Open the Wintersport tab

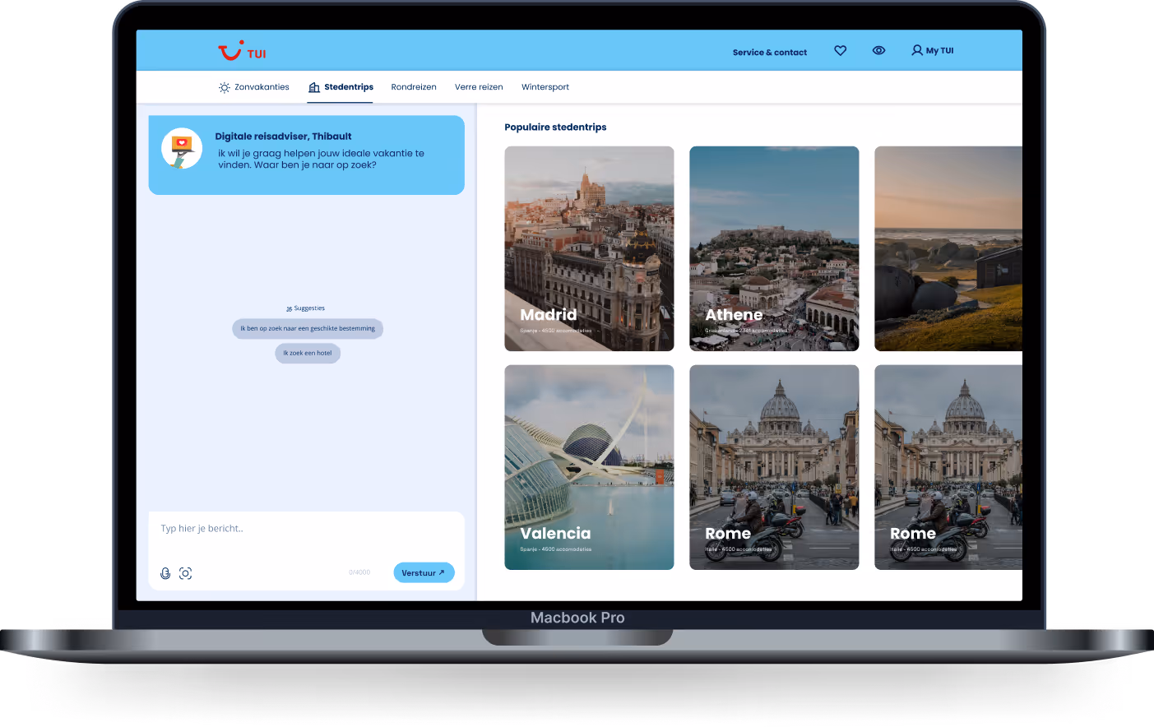tap(545, 87)
